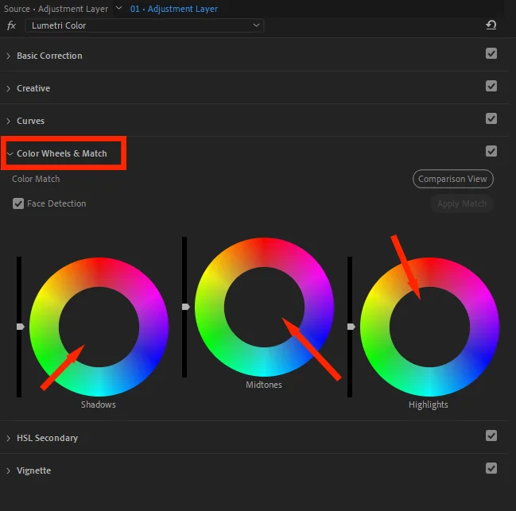Open the Source Adjustment Layer dropdown arrow
The image size is (516, 511).
click(118, 8)
